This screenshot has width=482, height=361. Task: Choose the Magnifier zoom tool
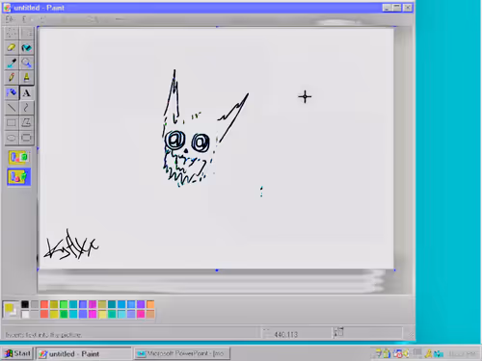click(26, 63)
